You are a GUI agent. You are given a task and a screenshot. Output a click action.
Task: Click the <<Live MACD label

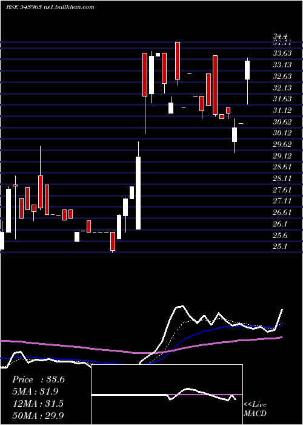pos(255,409)
